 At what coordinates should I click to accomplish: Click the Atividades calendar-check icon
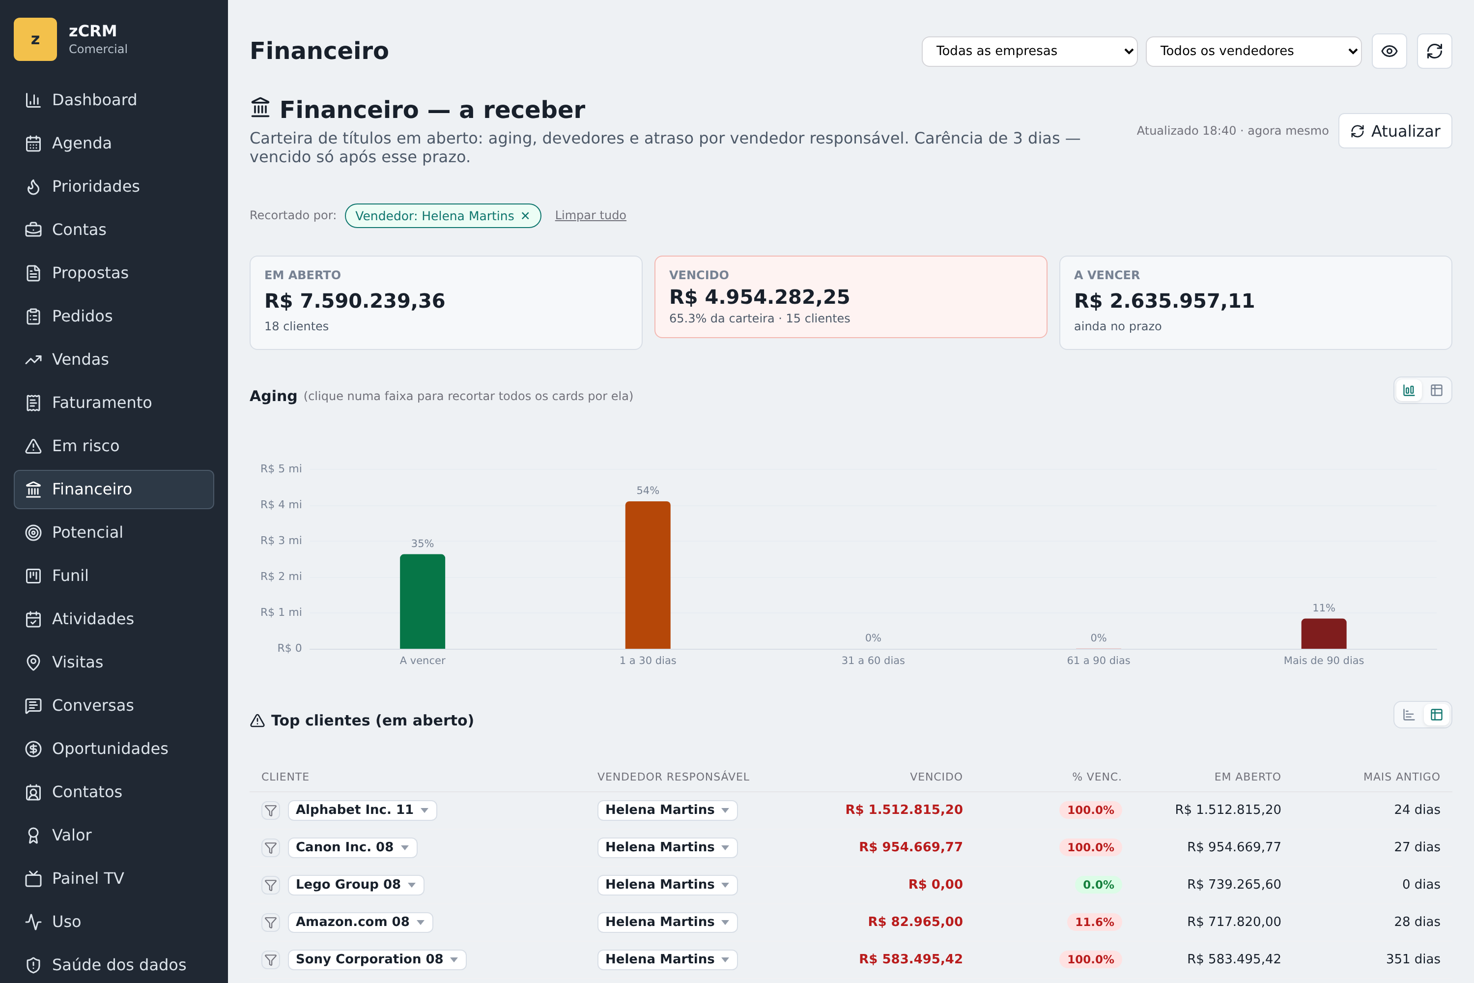click(x=33, y=619)
